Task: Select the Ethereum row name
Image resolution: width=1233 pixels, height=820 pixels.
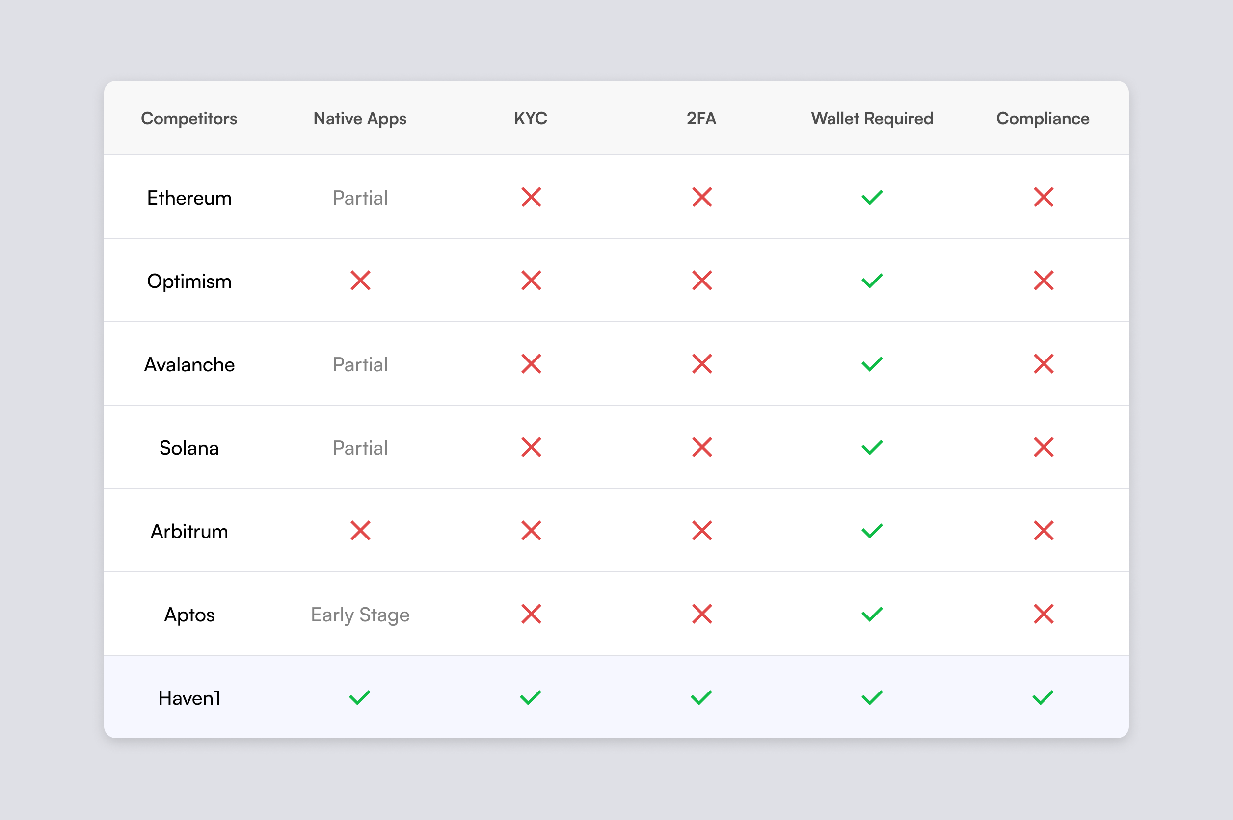Action: point(189,198)
